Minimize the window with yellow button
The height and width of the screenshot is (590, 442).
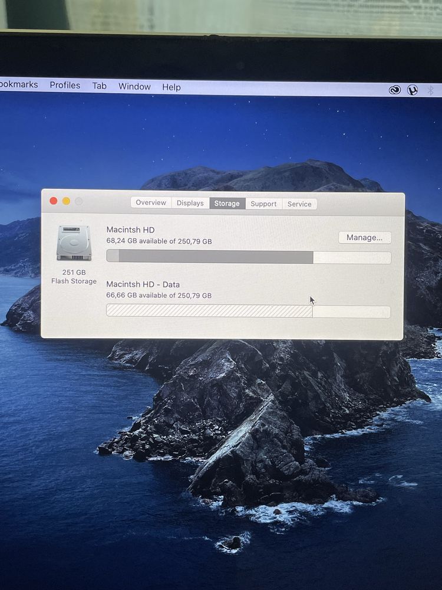point(66,201)
